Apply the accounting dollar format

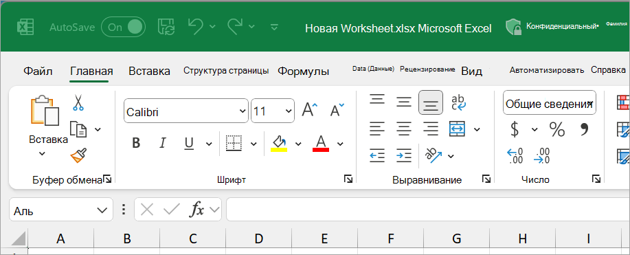pyautogui.click(x=515, y=129)
